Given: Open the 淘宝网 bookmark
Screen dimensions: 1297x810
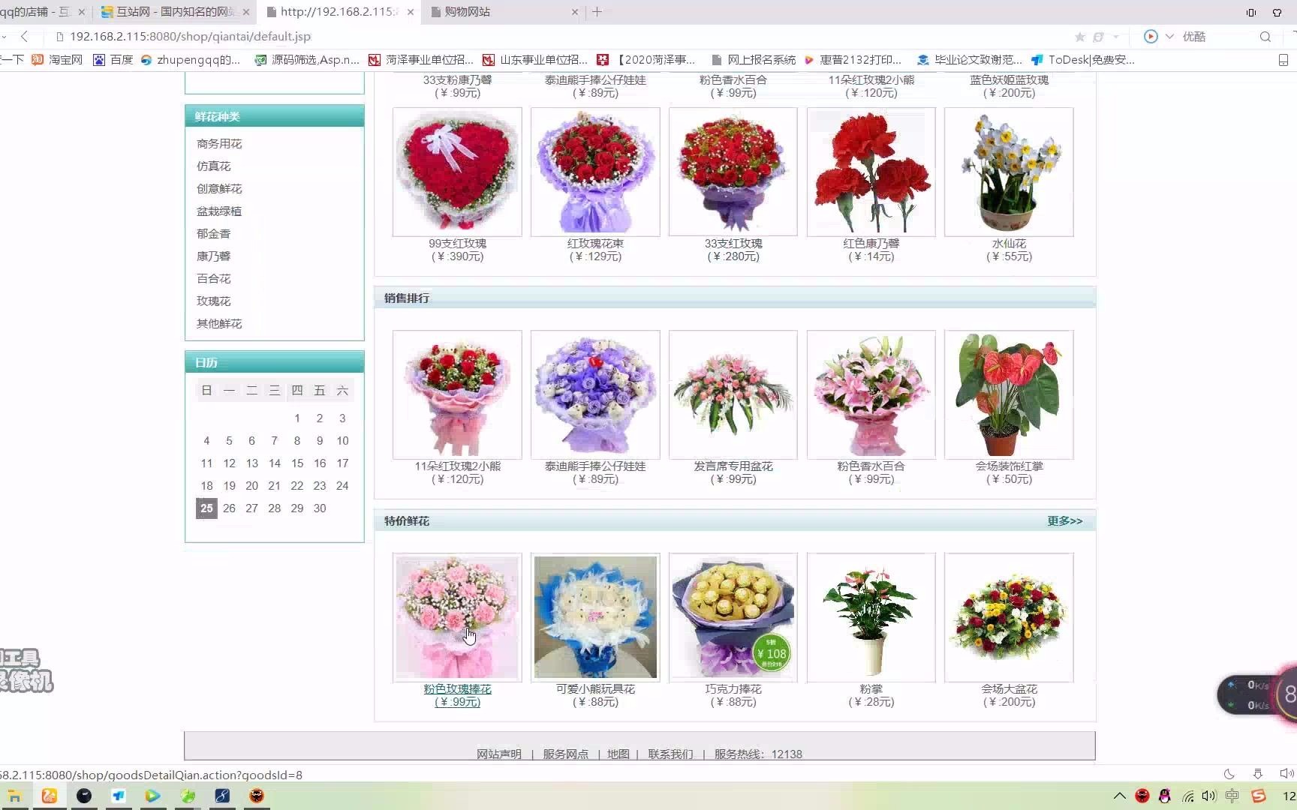Looking at the screenshot, I should click(58, 60).
